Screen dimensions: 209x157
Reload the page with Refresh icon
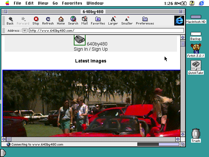48,21
